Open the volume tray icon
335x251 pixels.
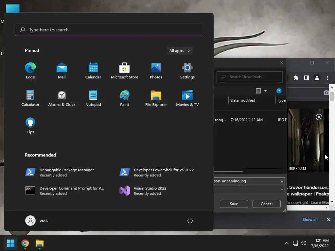303,243
